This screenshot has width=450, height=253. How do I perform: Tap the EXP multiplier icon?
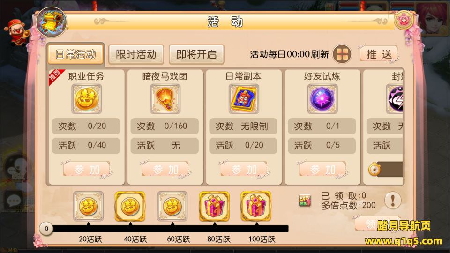pyautogui.click(x=305, y=201)
